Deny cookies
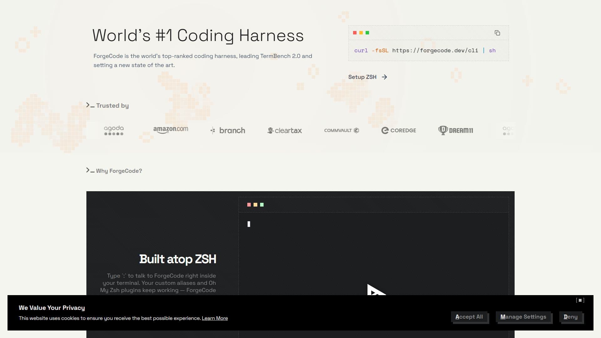The height and width of the screenshot is (338, 601). tap(570, 317)
